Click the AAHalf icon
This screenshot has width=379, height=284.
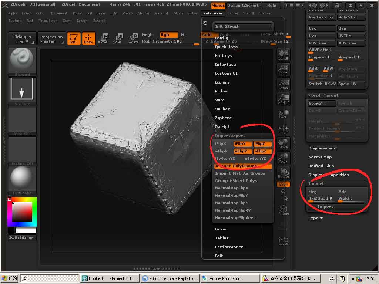point(283,99)
